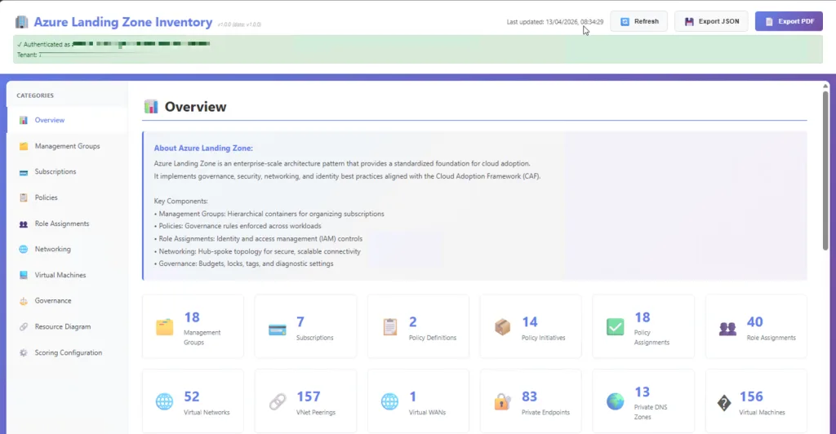Open the 18 Management Groups card
836x434 pixels.
193,326
